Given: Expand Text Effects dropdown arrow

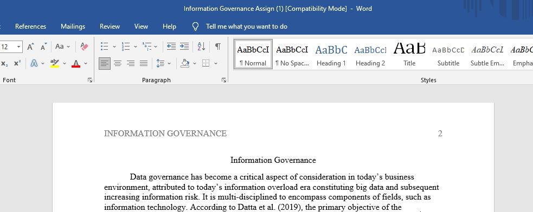Looking at the screenshot, I should pos(43,63).
